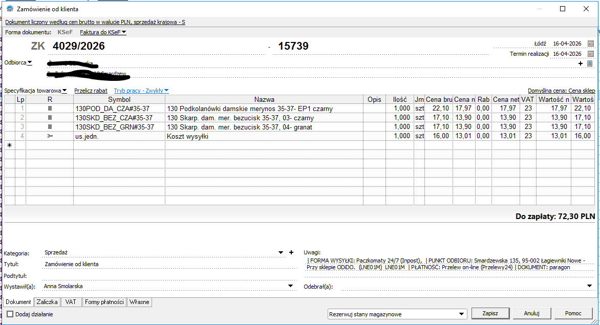This screenshot has height=325, width=600.
Task: Open Specyfikacja towarowa menu
Action: pyautogui.click(x=36, y=91)
